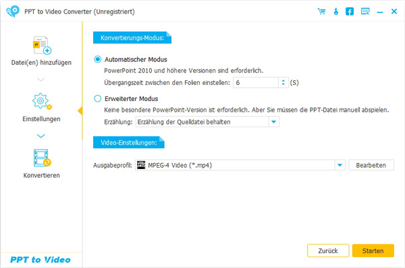
Task: Click the register key icon
Action: [x=335, y=11]
